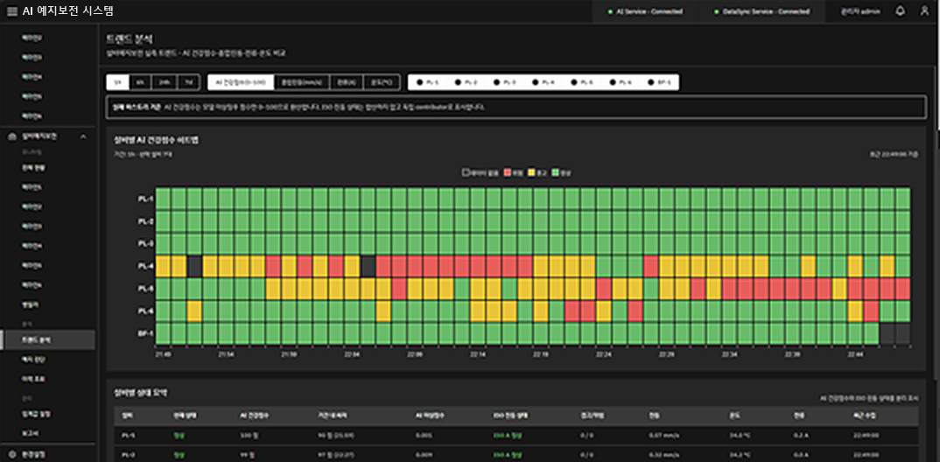Click the PL-1 cell in the summary table

[x=127, y=436]
